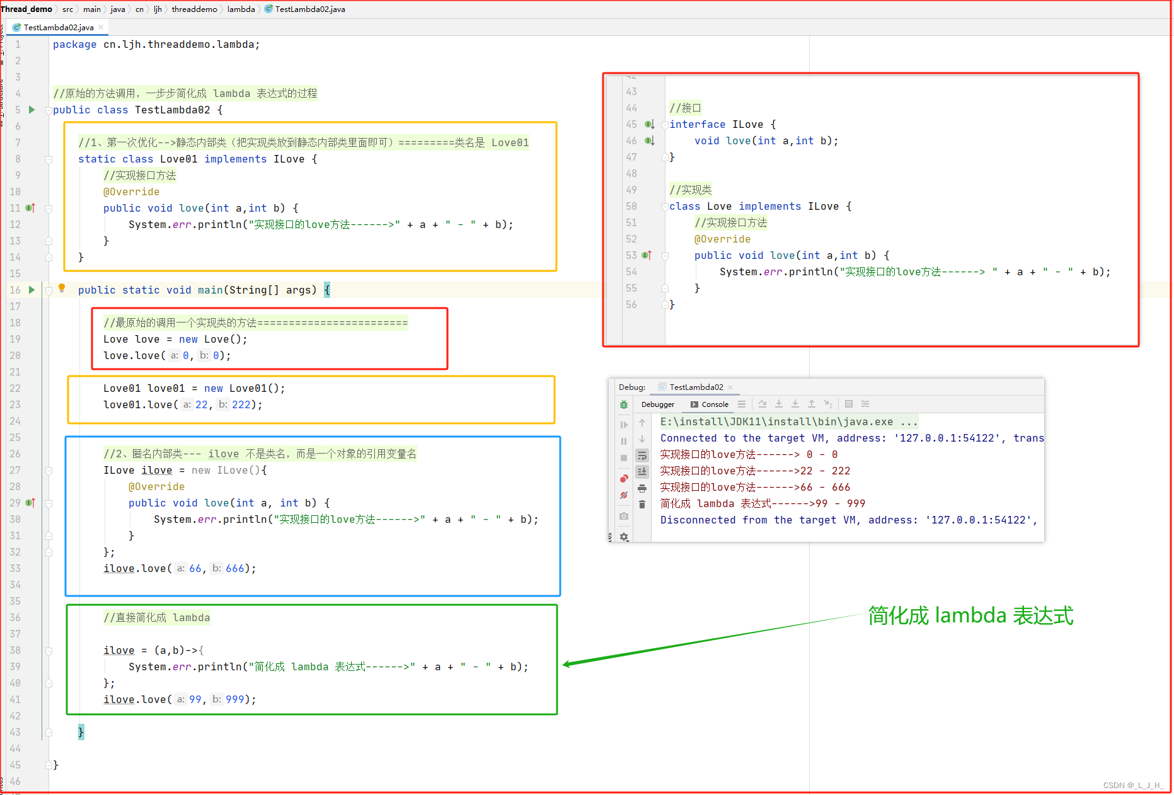Collapse class TestLambda02 fold at line 5
The image size is (1174, 795).
[x=49, y=110]
